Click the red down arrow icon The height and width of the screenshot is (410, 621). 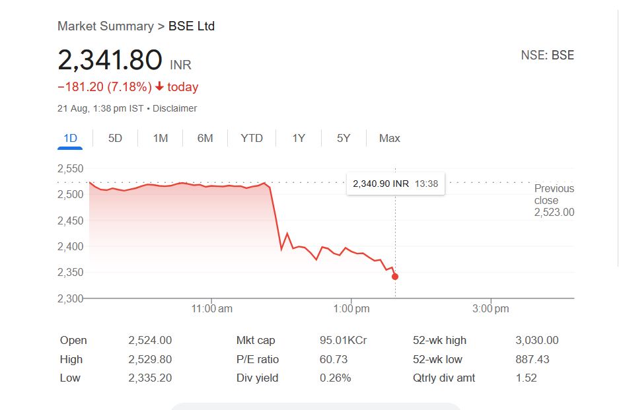[x=159, y=87]
